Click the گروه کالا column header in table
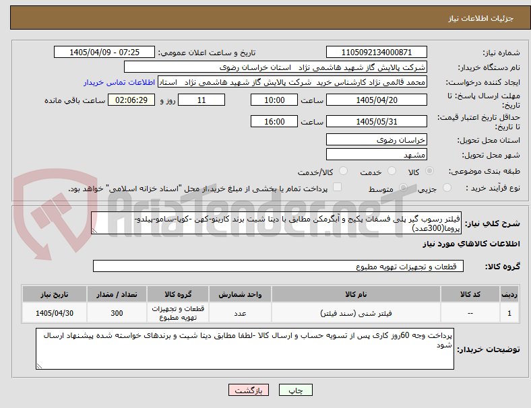531x408 pixels. tap(178, 294)
